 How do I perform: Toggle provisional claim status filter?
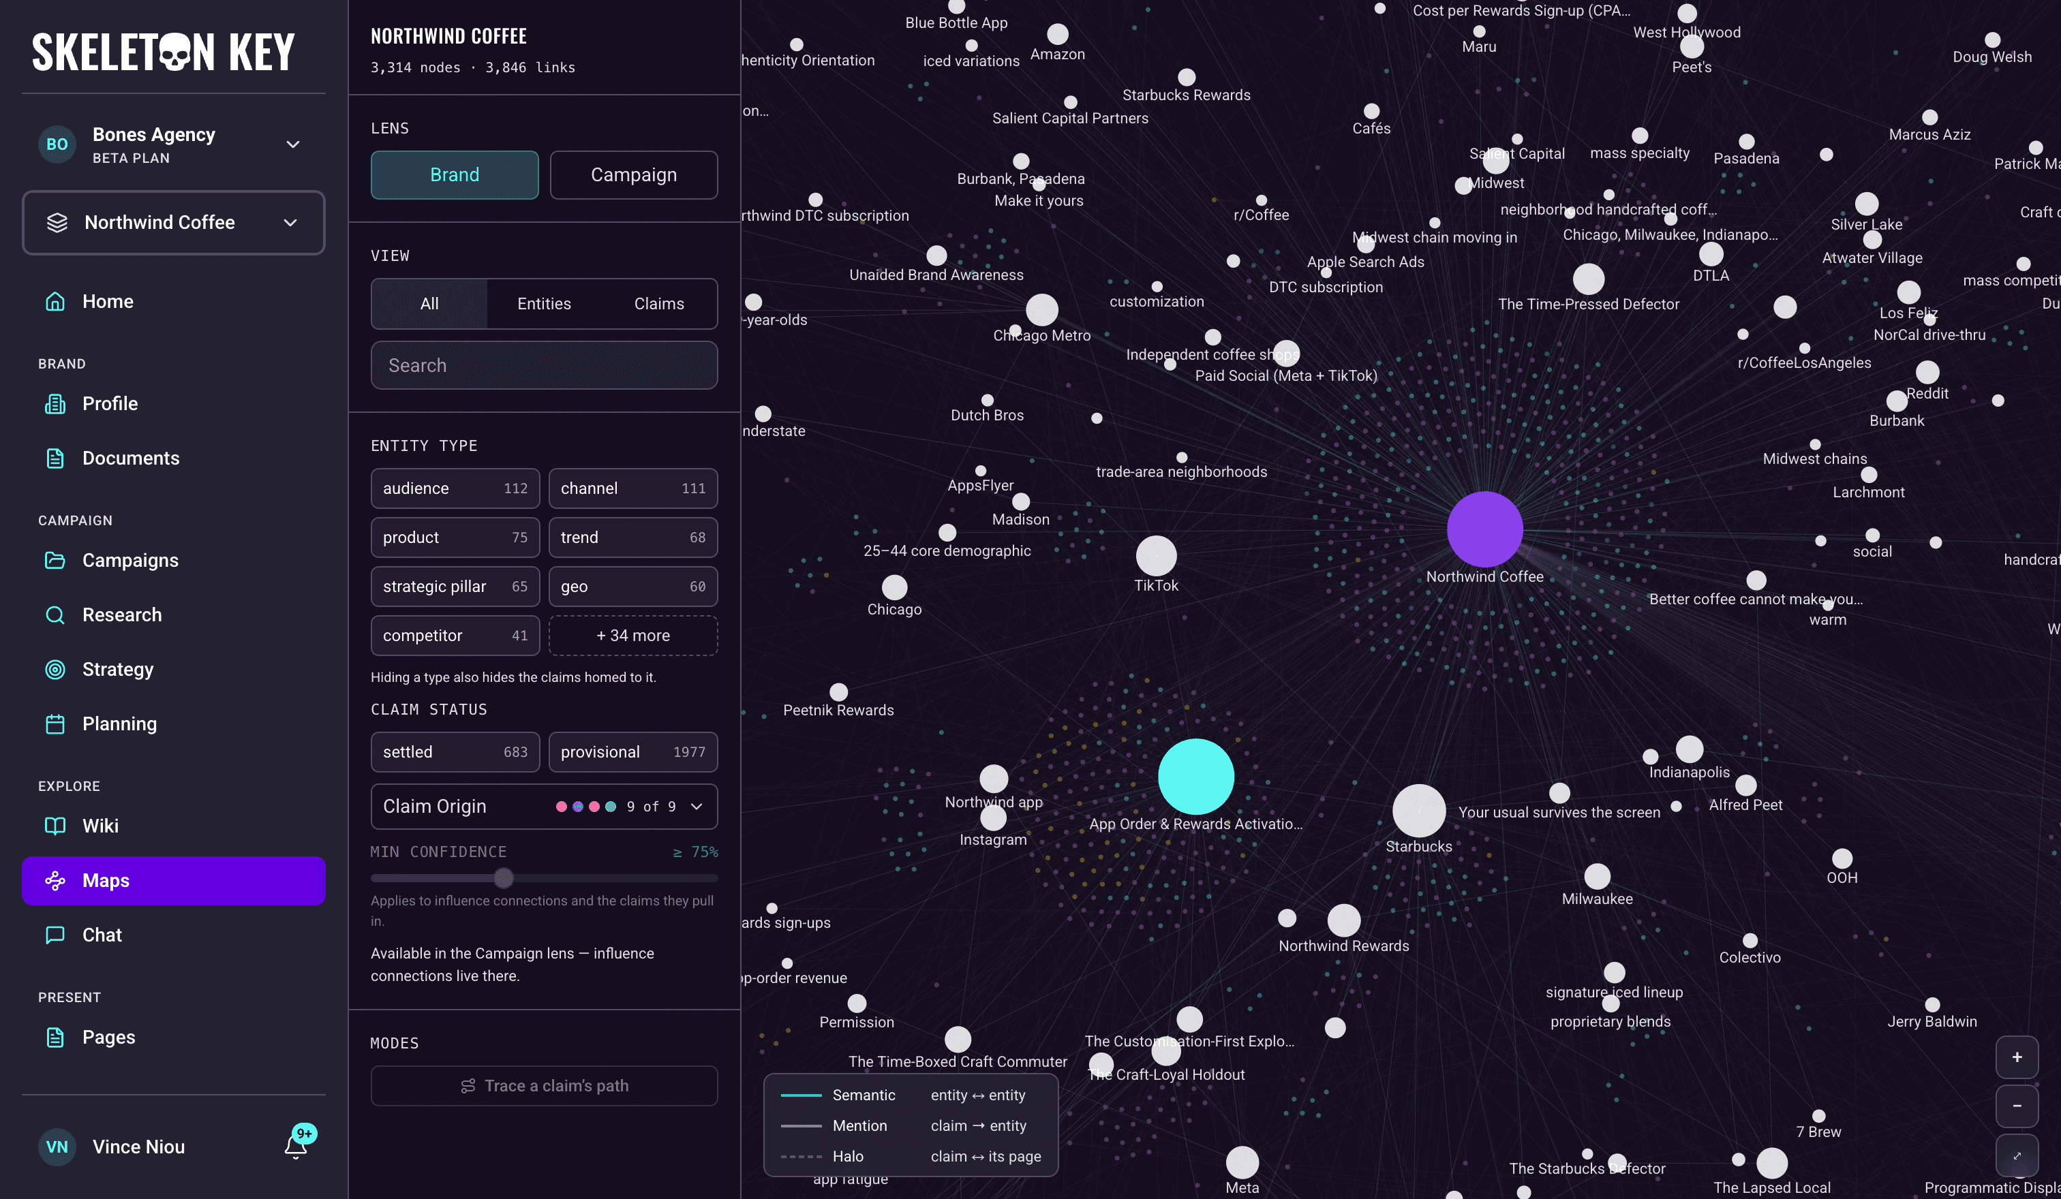pos(633,752)
